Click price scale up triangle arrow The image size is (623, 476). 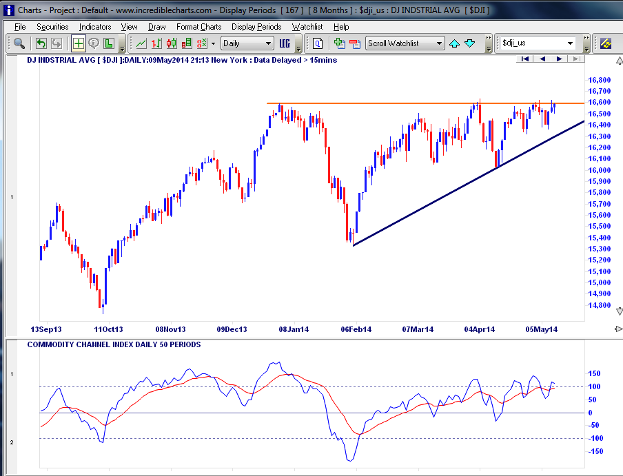(x=619, y=61)
